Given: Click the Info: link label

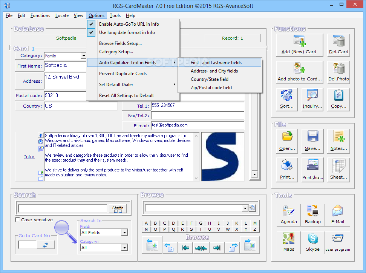Looking at the screenshot, I should [29, 157].
